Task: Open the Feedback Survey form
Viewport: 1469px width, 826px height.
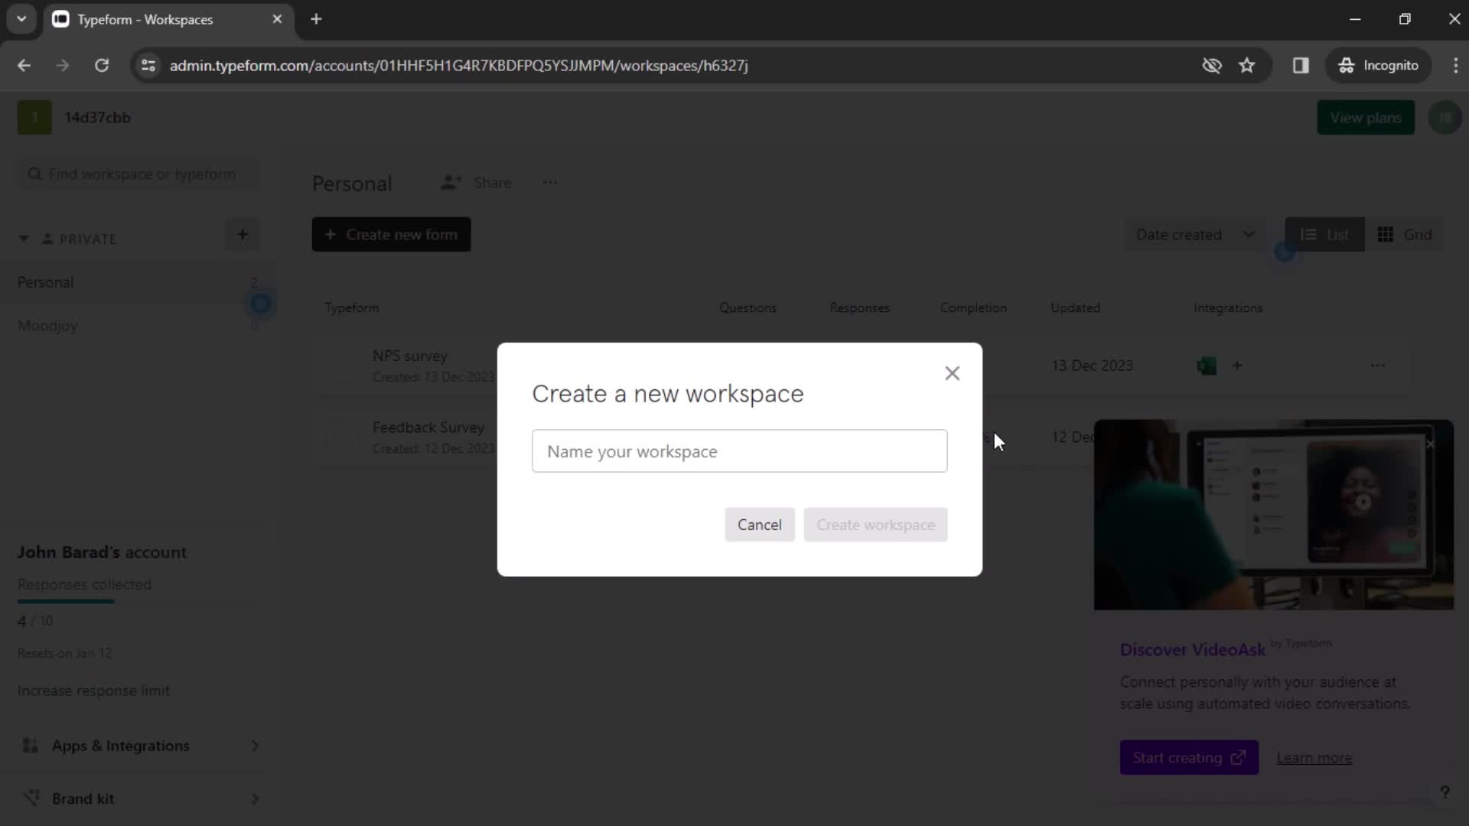Action: pos(428,428)
